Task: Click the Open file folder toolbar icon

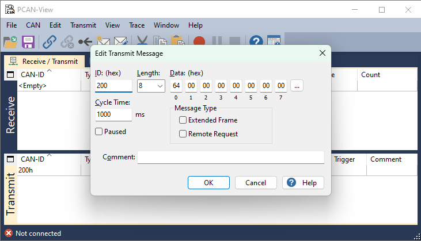Action: [10, 42]
